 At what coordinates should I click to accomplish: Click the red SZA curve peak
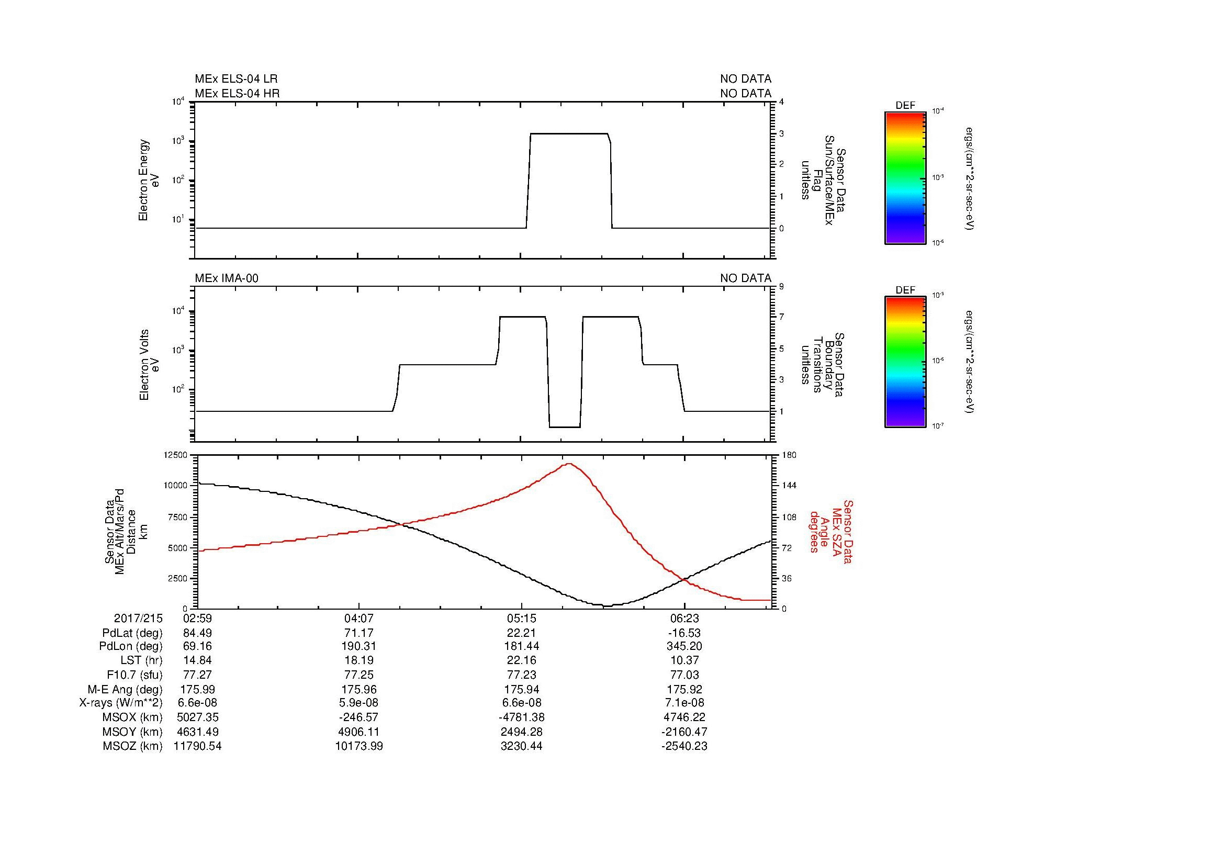click(x=569, y=464)
